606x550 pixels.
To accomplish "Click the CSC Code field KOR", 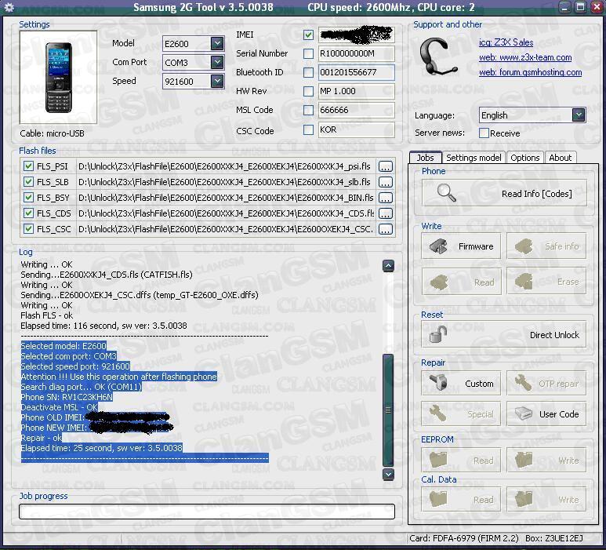I will pyautogui.click(x=356, y=129).
